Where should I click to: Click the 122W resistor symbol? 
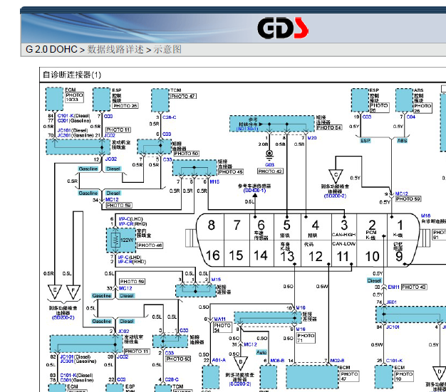115,240
